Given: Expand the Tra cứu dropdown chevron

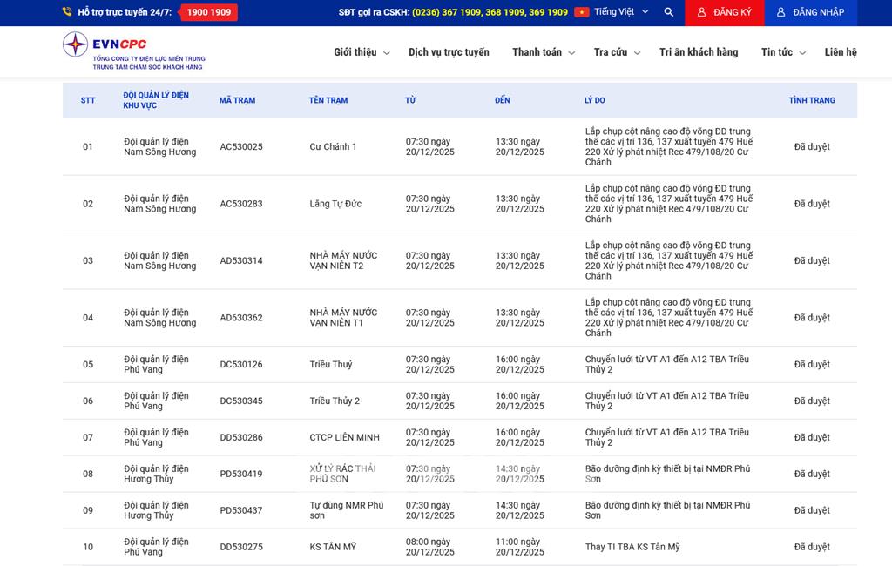Looking at the screenshot, I should click(x=637, y=53).
